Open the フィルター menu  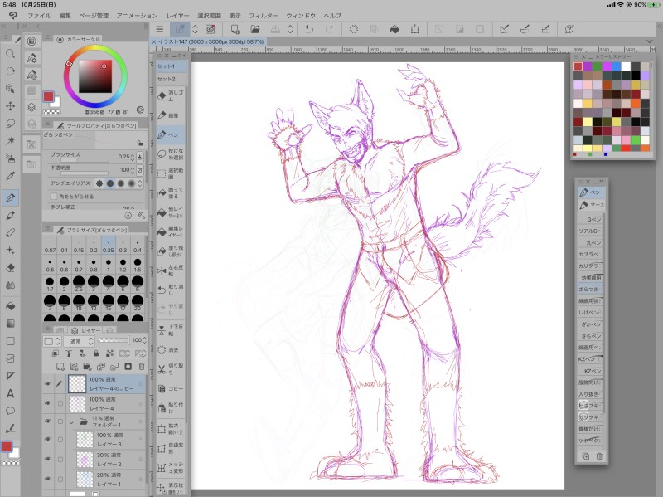264,16
